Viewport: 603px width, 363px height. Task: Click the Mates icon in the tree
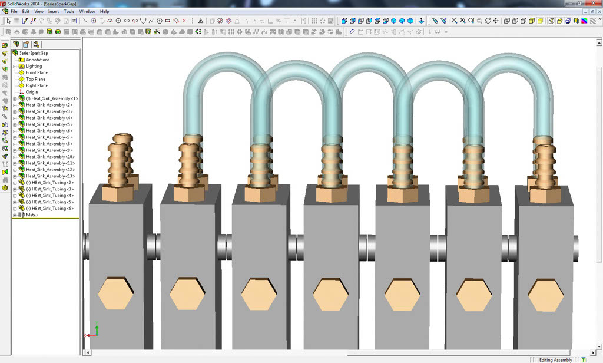click(x=22, y=215)
